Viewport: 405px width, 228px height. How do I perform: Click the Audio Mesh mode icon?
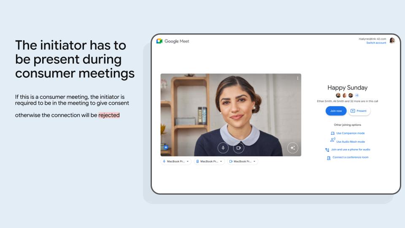(333, 141)
